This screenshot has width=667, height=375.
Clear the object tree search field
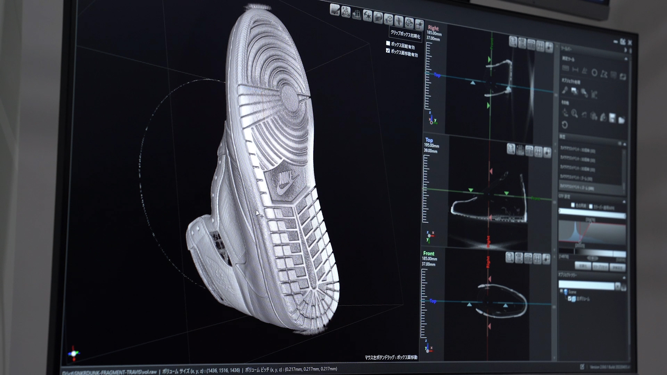618,287
